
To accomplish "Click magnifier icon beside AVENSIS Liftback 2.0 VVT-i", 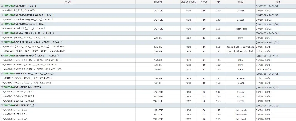I will point(4,29).
